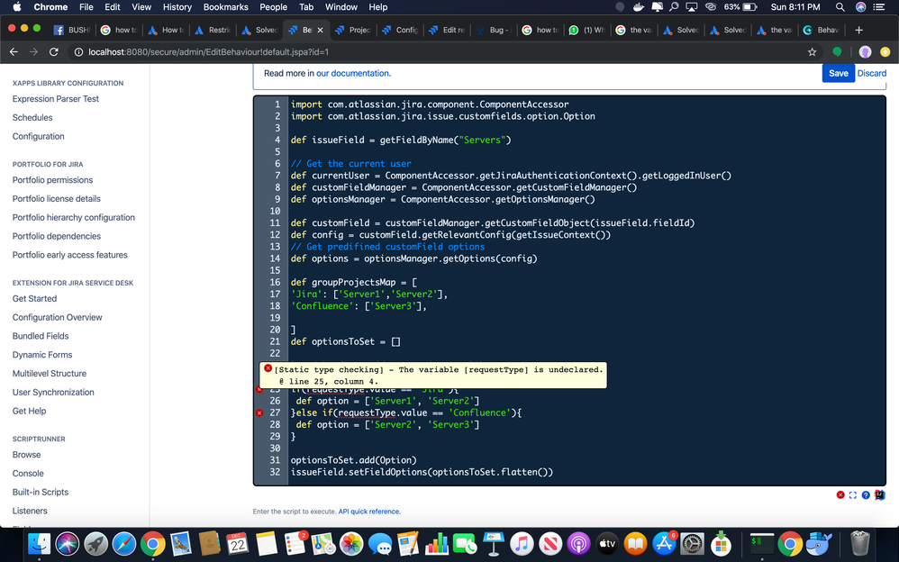The height and width of the screenshot is (562, 899).
Task: Save the behaviour script
Action: pos(838,73)
